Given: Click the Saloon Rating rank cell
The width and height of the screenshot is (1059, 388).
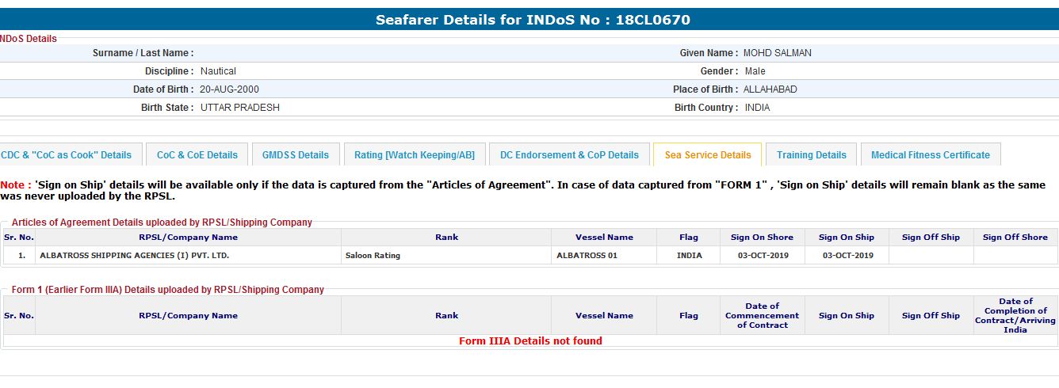Looking at the screenshot, I should point(373,256).
